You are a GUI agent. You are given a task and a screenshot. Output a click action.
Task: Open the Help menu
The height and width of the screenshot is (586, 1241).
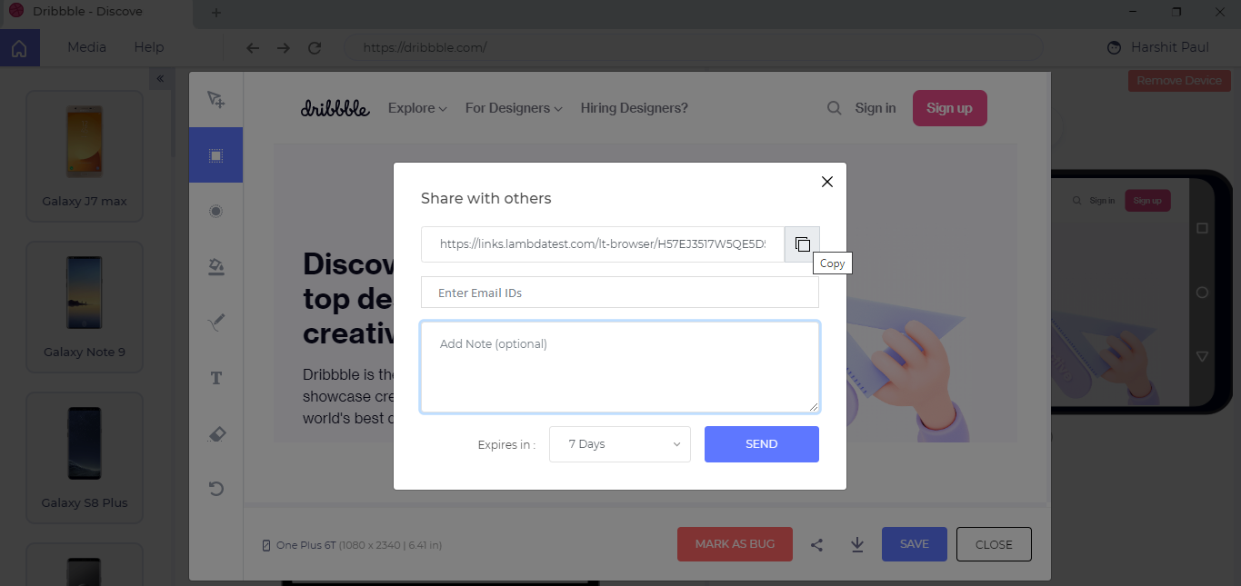pyautogui.click(x=149, y=47)
